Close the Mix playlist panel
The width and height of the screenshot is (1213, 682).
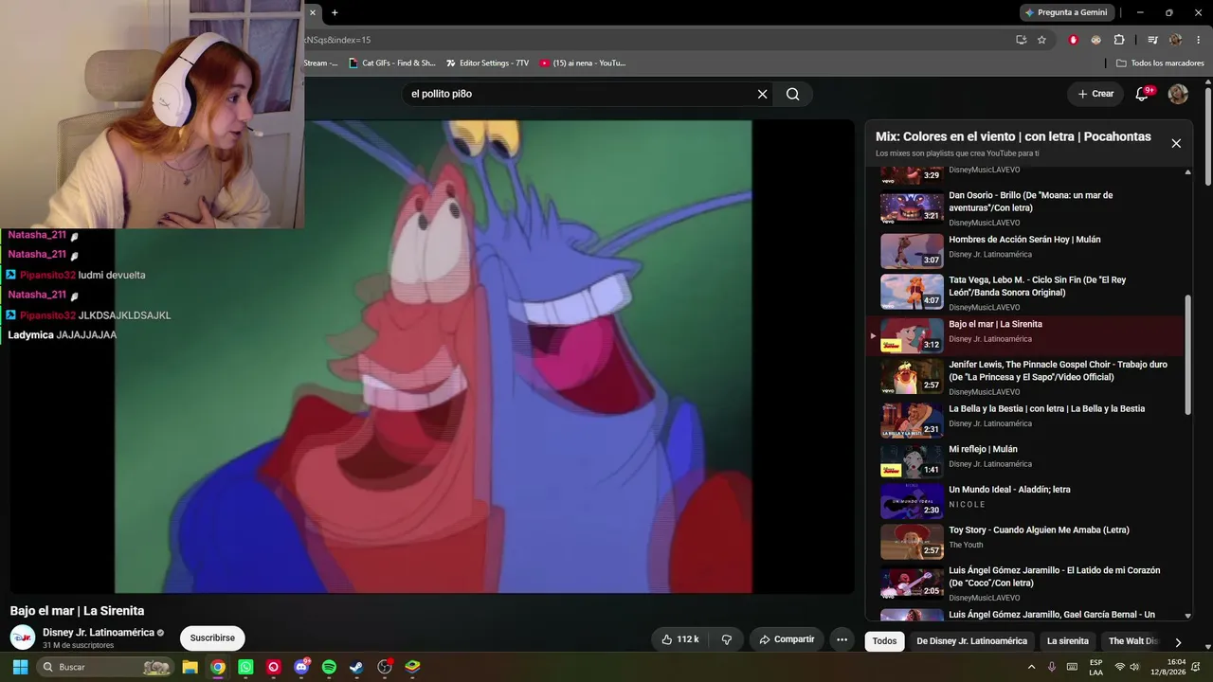click(1176, 143)
